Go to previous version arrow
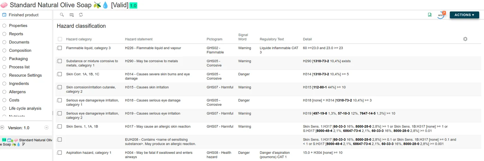The image size is (484, 161). coord(2,127)
